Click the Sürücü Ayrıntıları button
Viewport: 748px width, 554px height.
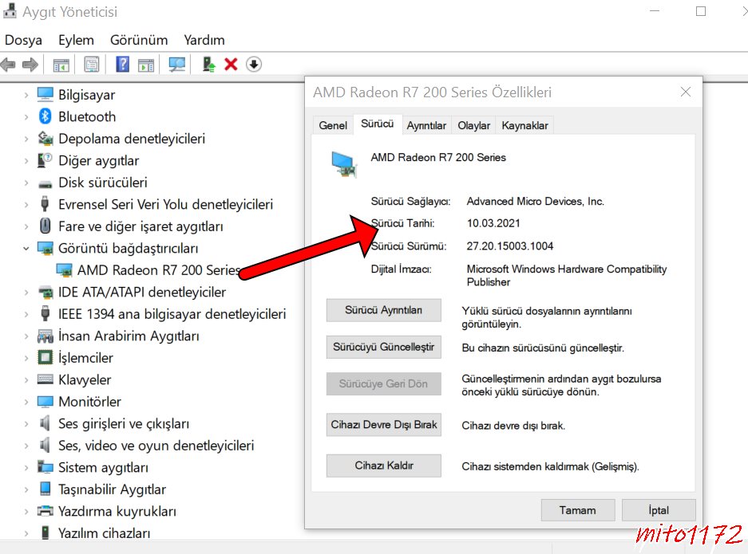tap(383, 310)
